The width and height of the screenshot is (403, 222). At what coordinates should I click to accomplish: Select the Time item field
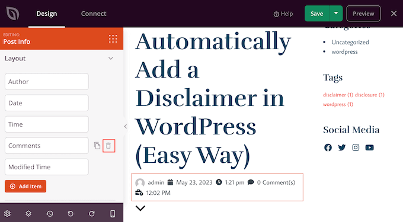(46, 124)
